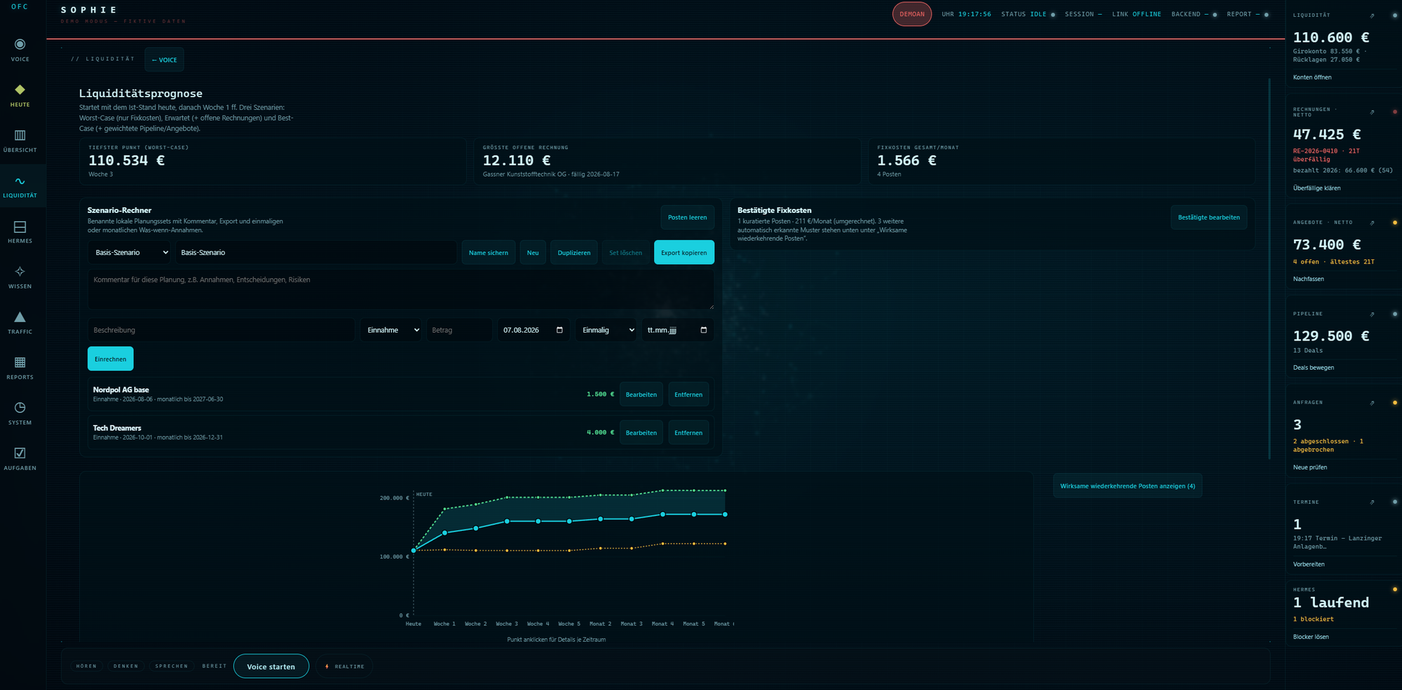The height and width of the screenshot is (690, 1402).
Task: Click the Größte offene Rechnung value 12.110 €
Action: [x=517, y=160]
